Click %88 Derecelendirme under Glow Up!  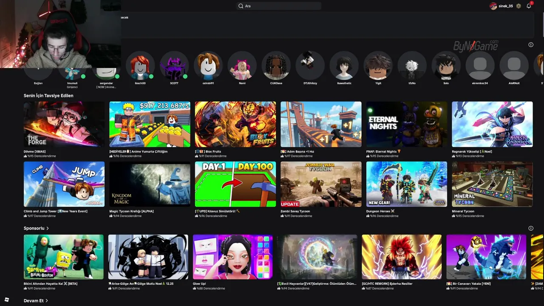(x=210, y=288)
